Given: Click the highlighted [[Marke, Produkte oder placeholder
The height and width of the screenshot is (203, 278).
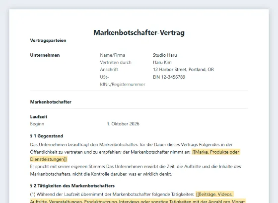Looking at the screenshot, I should click(216, 152).
